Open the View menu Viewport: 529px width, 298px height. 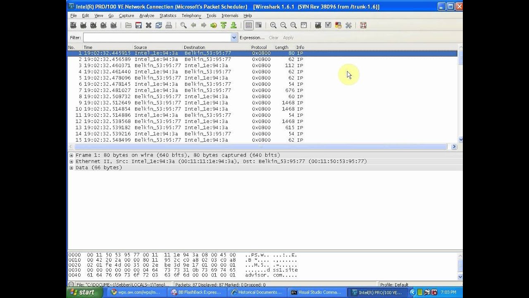(x=99, y=16)
